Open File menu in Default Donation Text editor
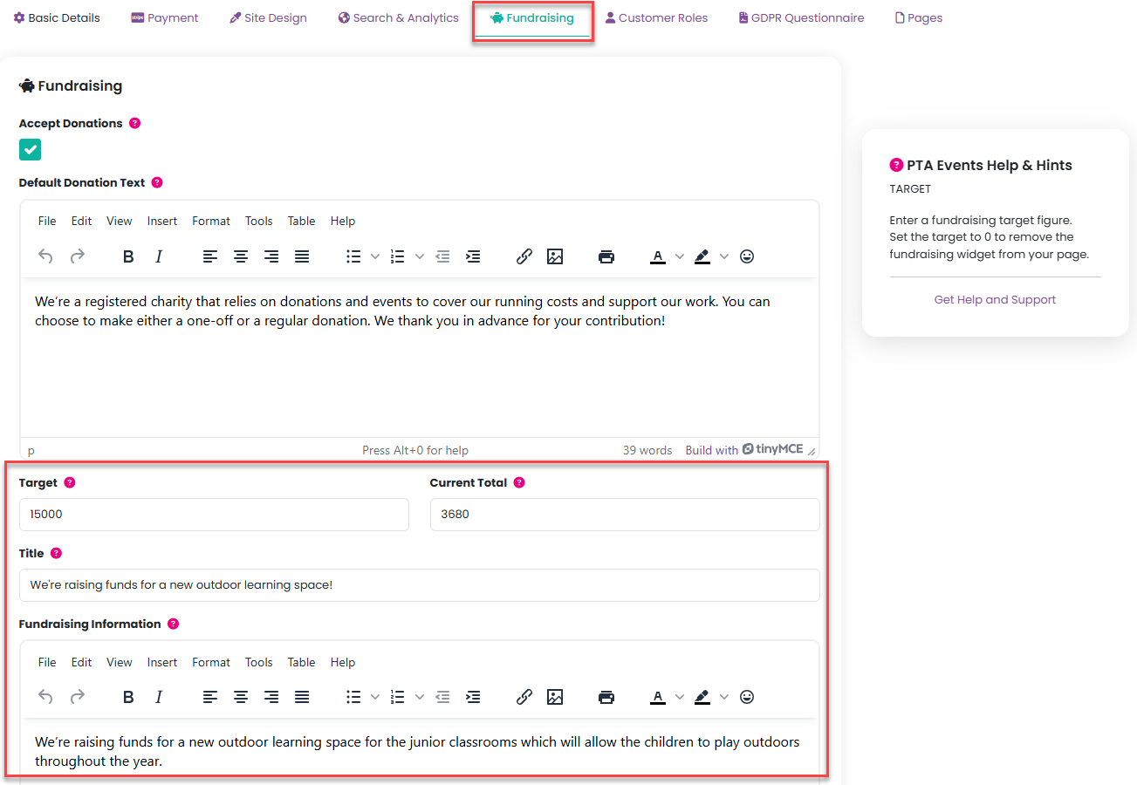Viewport: 1137px width, 785px height. [47, 221]
